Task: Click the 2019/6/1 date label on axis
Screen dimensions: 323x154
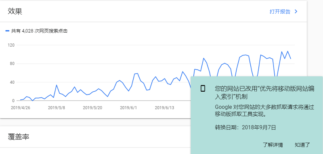Action: coord(128,108)
